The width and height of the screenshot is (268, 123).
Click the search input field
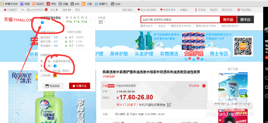click(180, 19)
